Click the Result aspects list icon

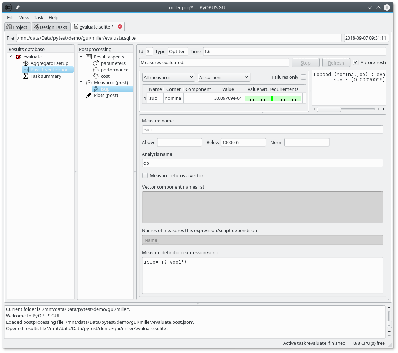point(89,57)
